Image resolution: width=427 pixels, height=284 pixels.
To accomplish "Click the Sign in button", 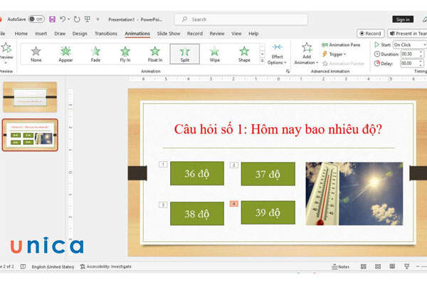I will coord(403,19).
